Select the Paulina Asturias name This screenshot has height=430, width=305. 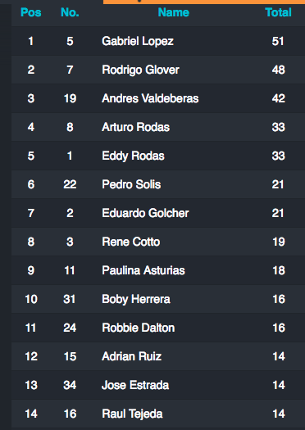[143, 270]
